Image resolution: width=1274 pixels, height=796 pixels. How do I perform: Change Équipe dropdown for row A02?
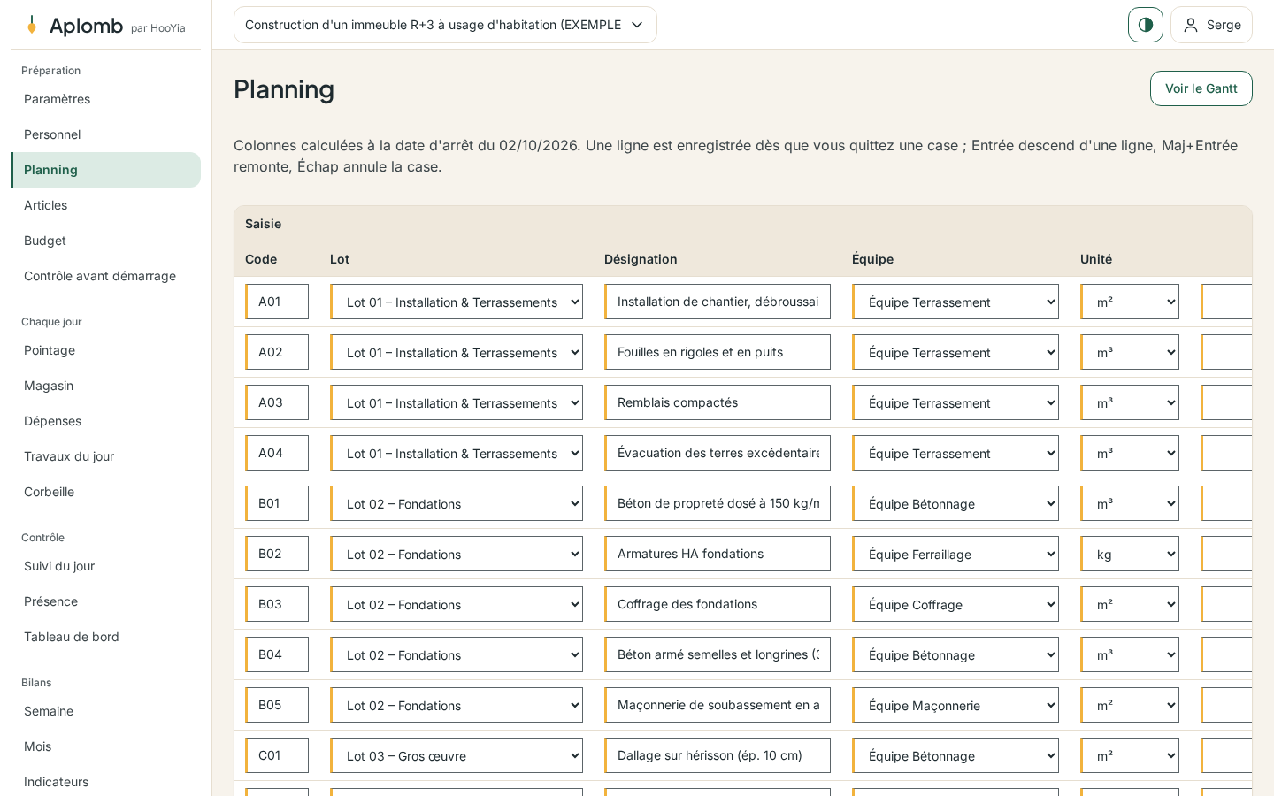pos(955,352)
